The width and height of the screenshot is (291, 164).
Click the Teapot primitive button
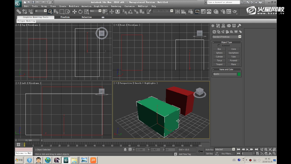click(x=219, y=64)
